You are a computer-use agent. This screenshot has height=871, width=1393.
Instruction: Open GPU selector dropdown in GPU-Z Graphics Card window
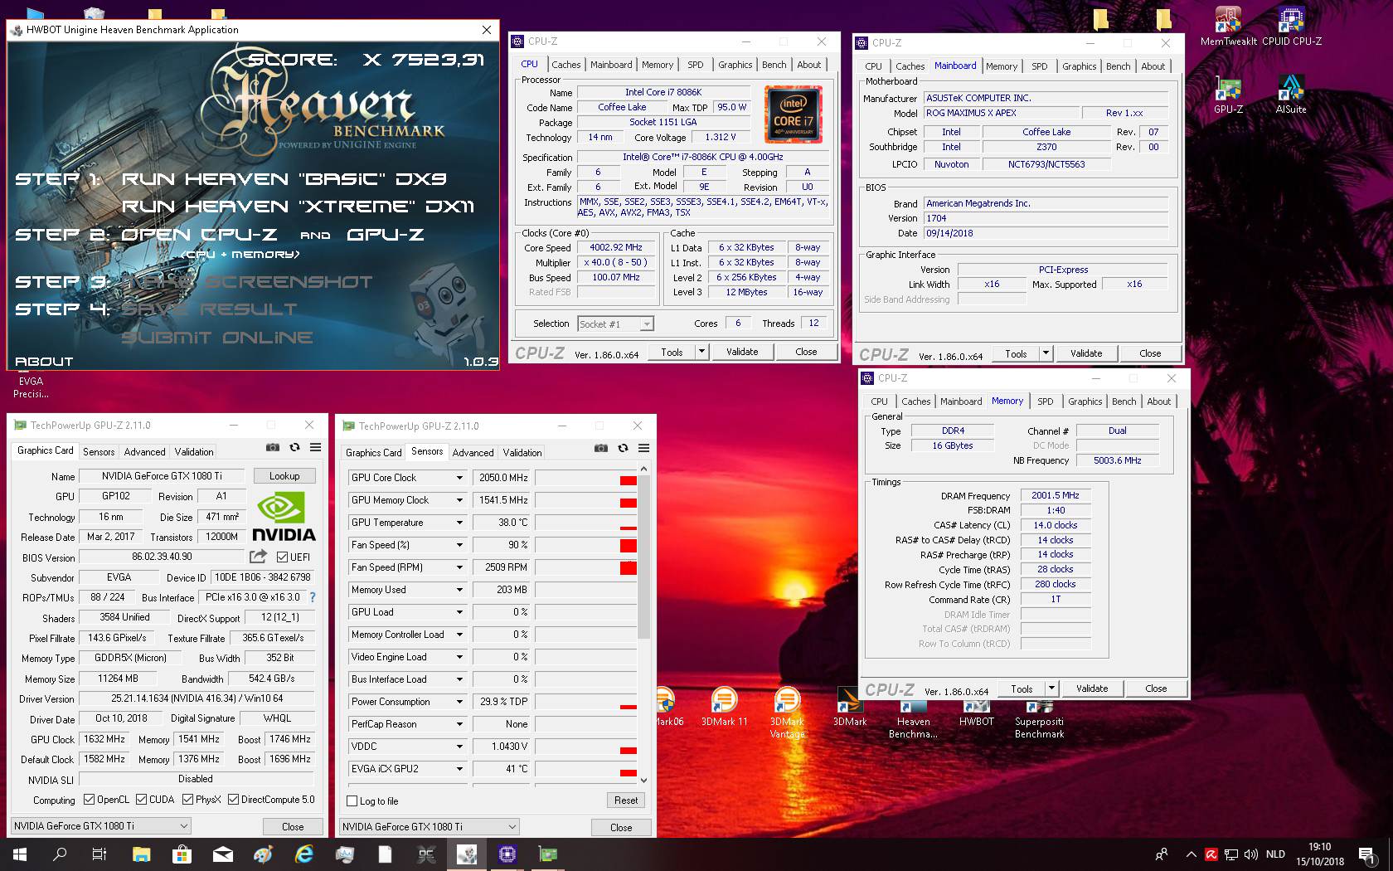(101, 826)
